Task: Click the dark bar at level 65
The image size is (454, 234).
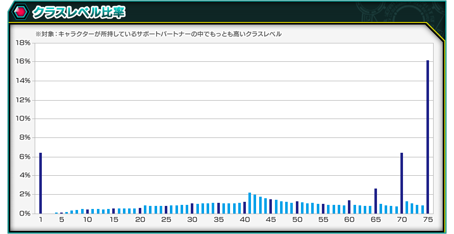Action: point(375,201)
